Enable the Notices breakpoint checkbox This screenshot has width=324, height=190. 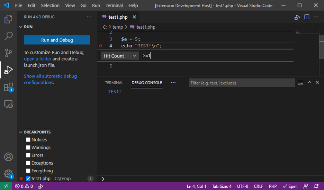click(x=28, y=140)
